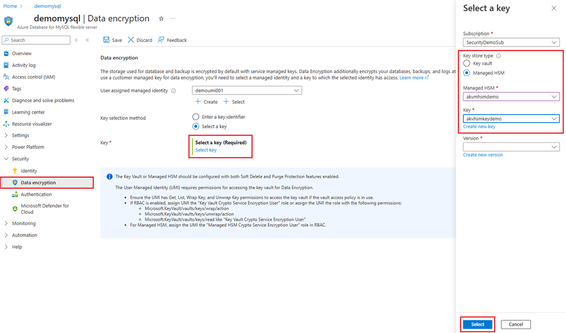This screenshot has width=566, height=333.
Task: Click the Save disk icon
Action: point(106,40)
